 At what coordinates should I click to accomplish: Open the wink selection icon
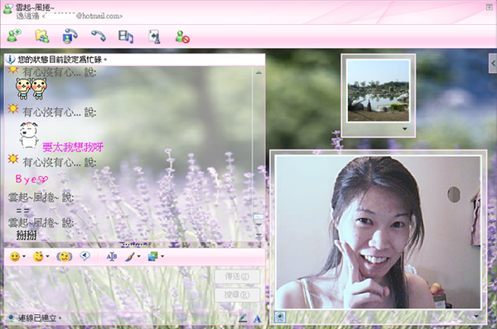click(x=38, y=256)
